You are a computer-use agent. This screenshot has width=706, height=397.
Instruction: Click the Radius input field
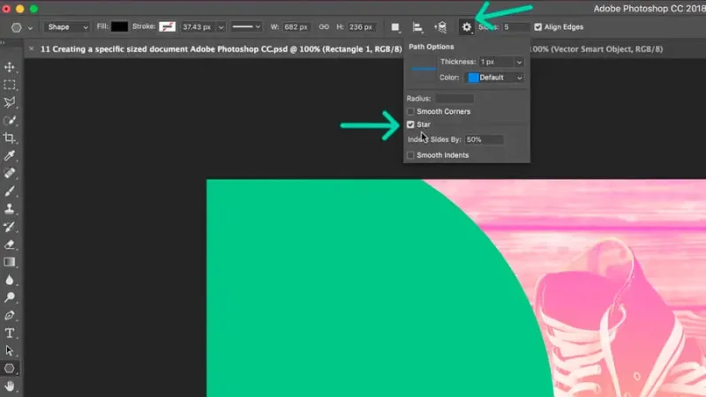(454, 98)
